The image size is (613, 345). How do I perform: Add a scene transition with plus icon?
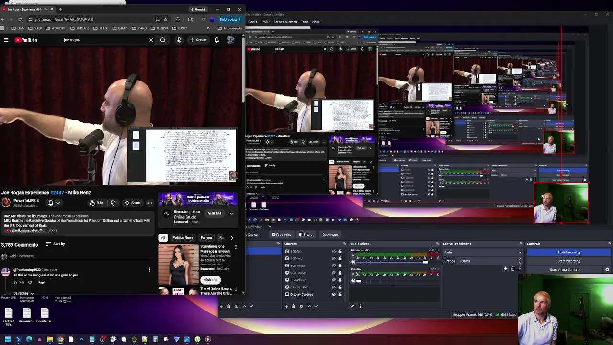pyautogui.click(x=505, y=269)
